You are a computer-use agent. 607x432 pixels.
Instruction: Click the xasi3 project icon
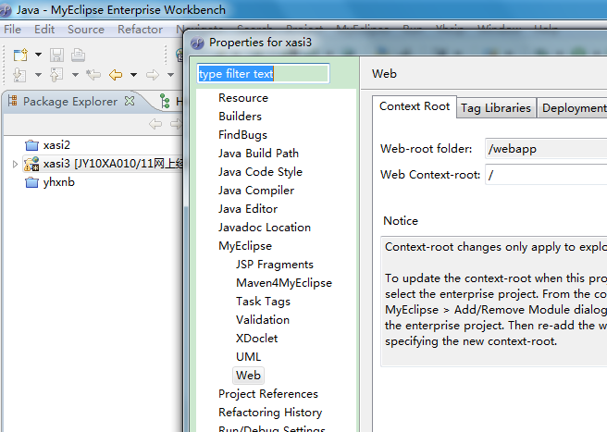(31, 164)
